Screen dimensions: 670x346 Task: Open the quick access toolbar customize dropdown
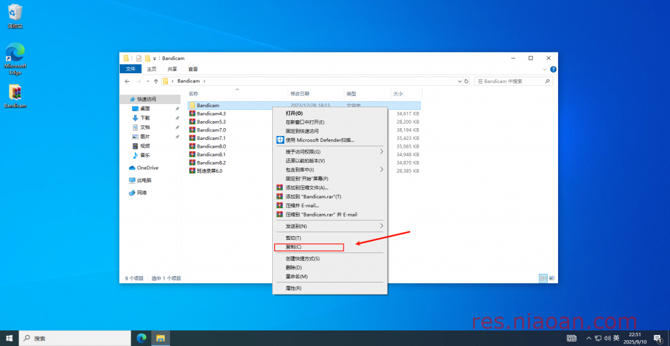pyautogui.click(x=154, y=58)
